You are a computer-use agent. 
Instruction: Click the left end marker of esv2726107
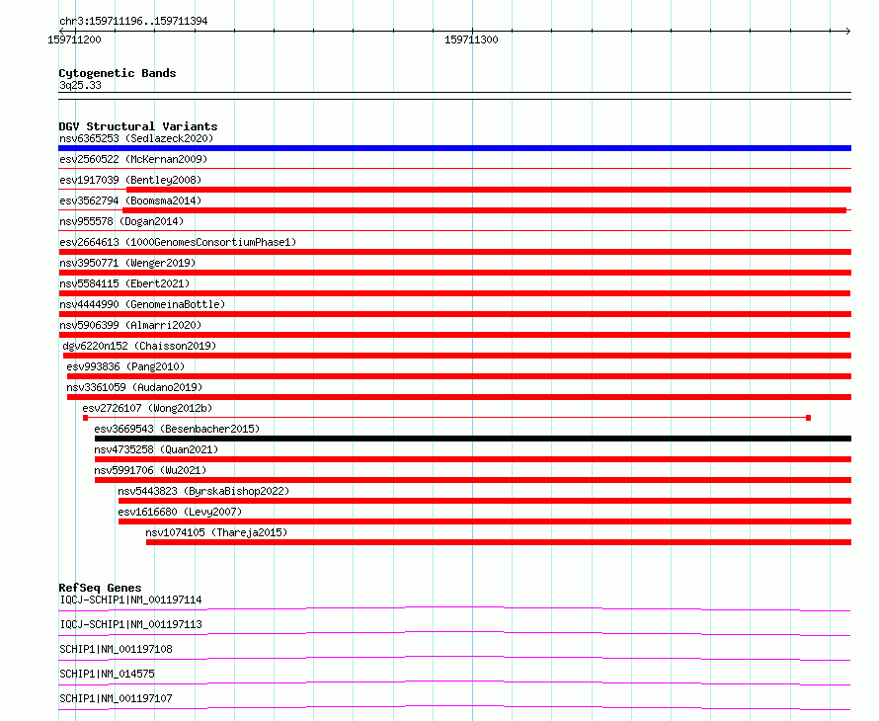coord(85,418)
